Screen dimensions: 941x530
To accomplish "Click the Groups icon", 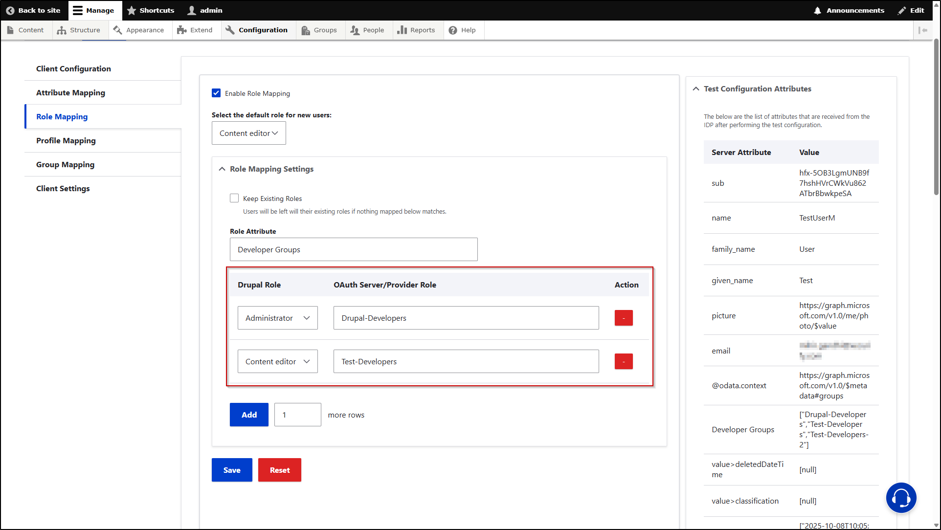I will click(306, 30).
